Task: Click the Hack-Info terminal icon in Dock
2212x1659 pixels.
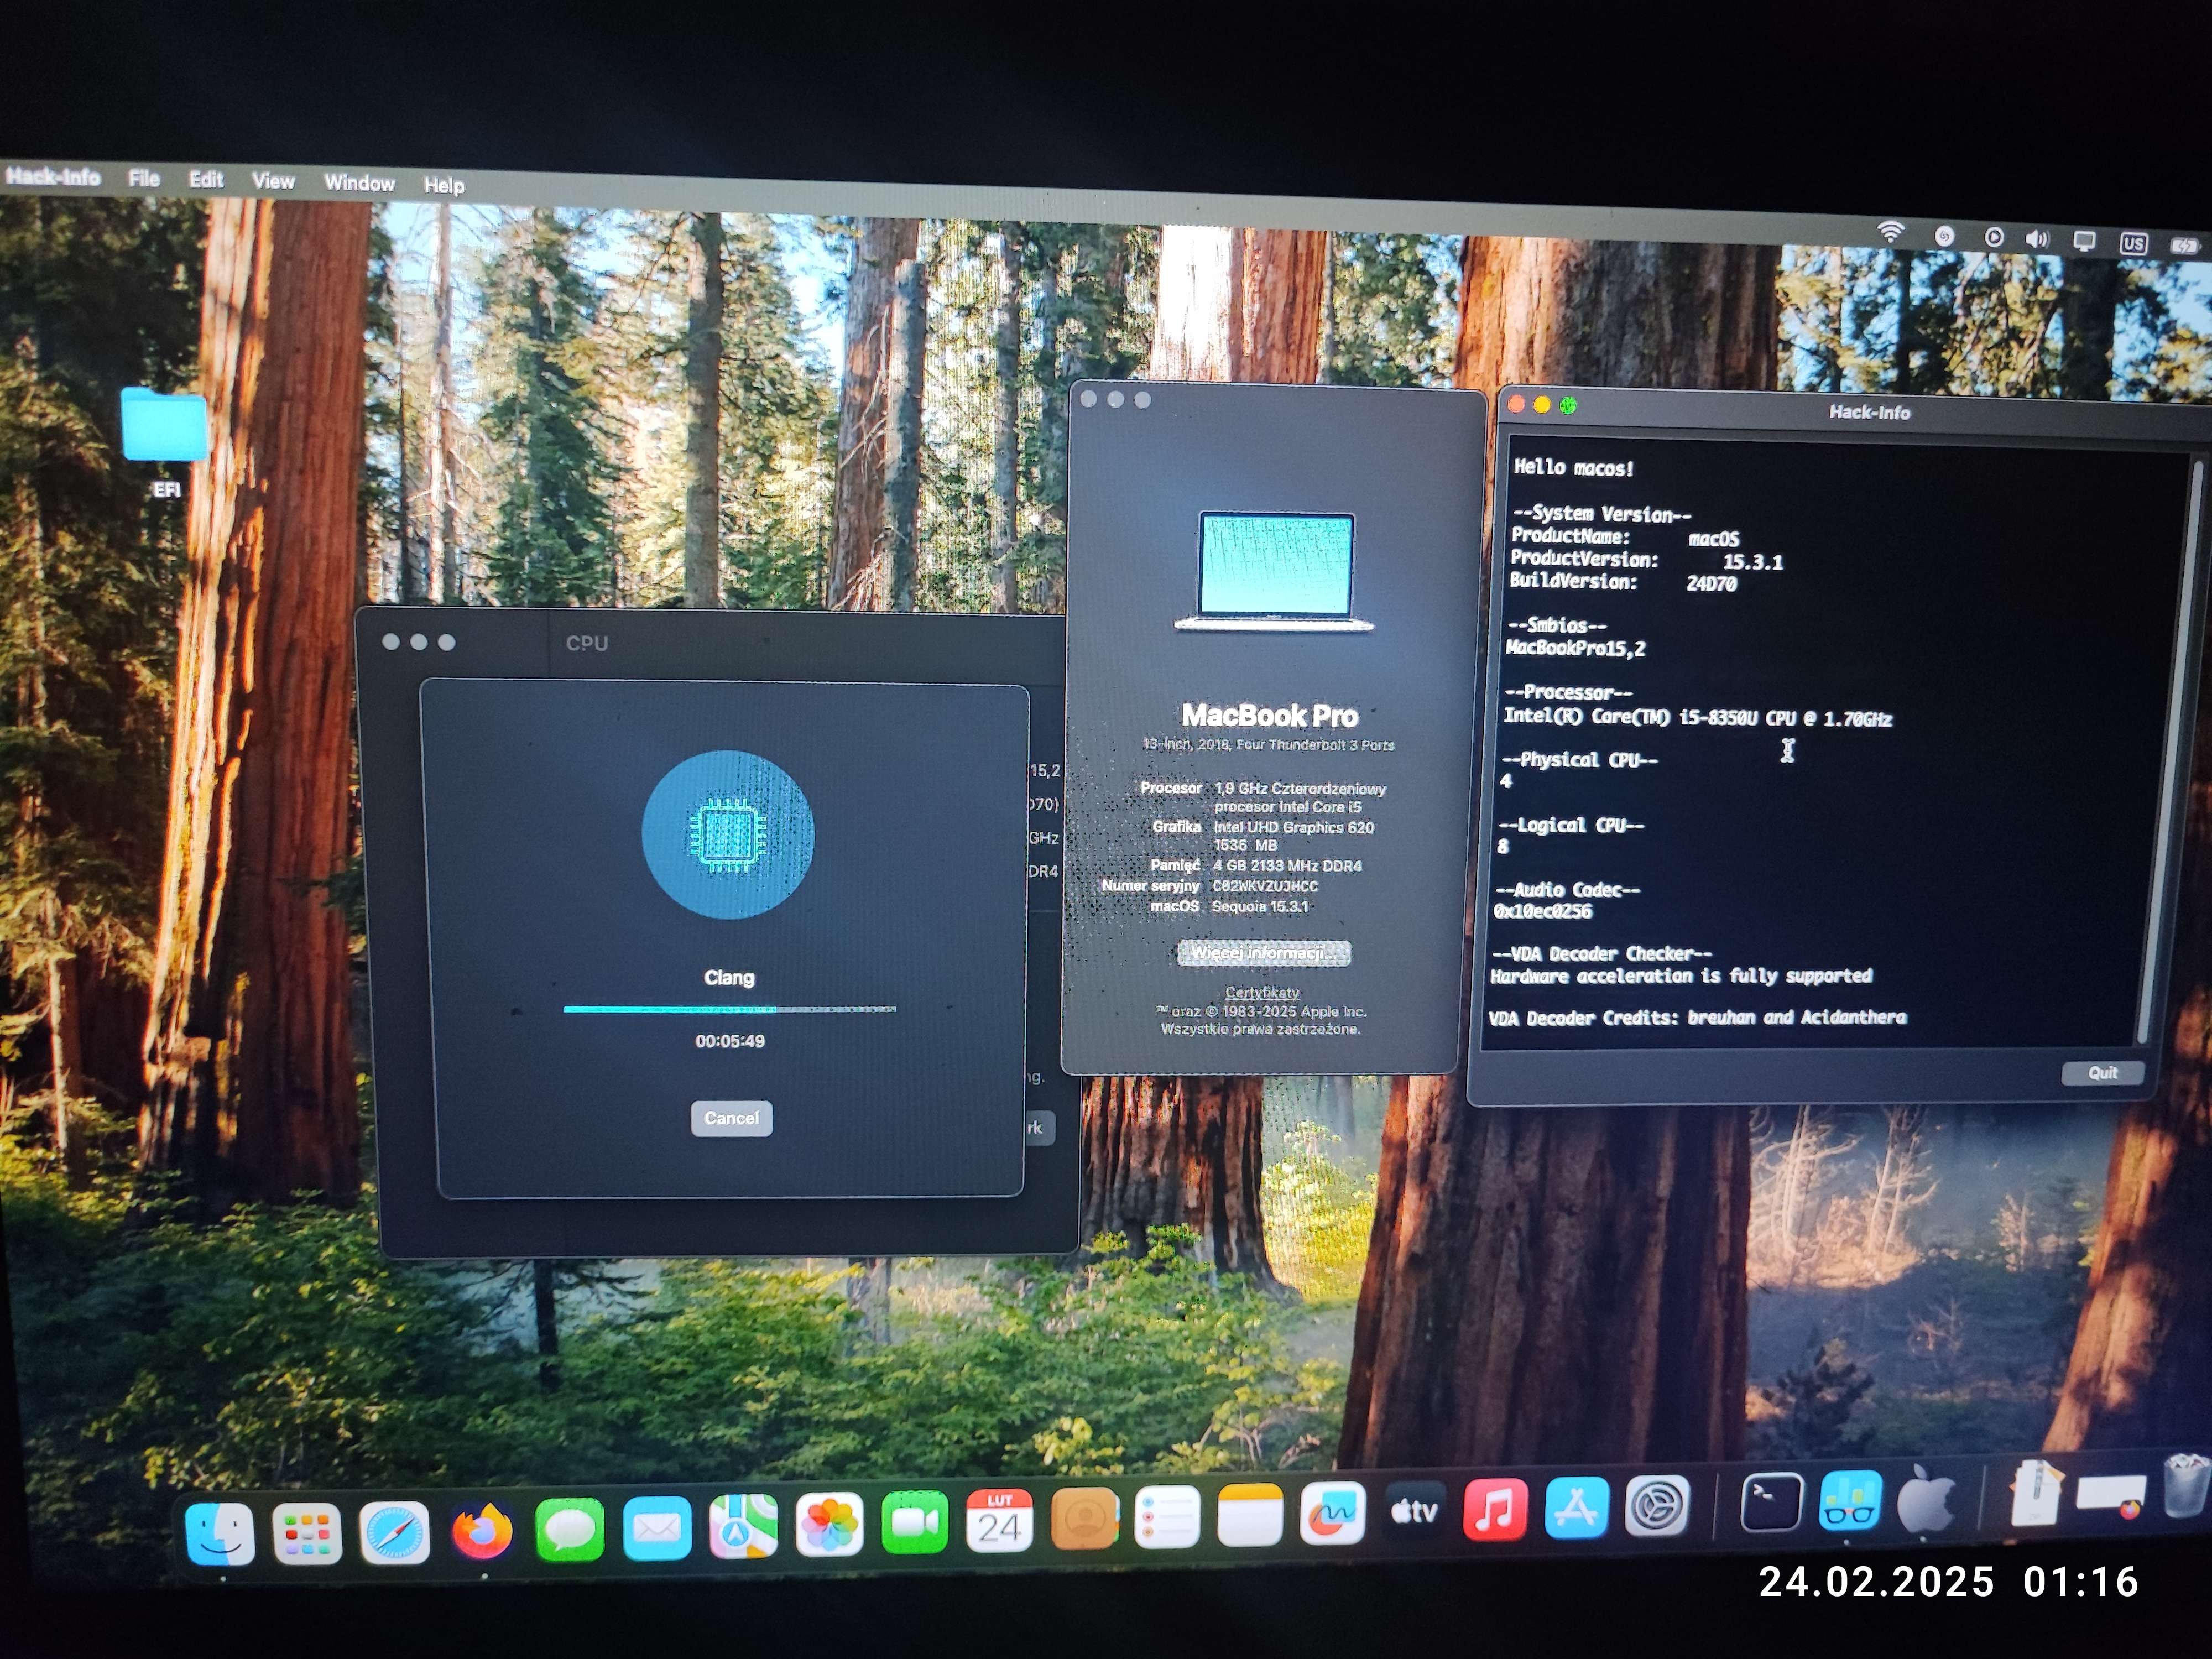Action: point(1771,1502)
